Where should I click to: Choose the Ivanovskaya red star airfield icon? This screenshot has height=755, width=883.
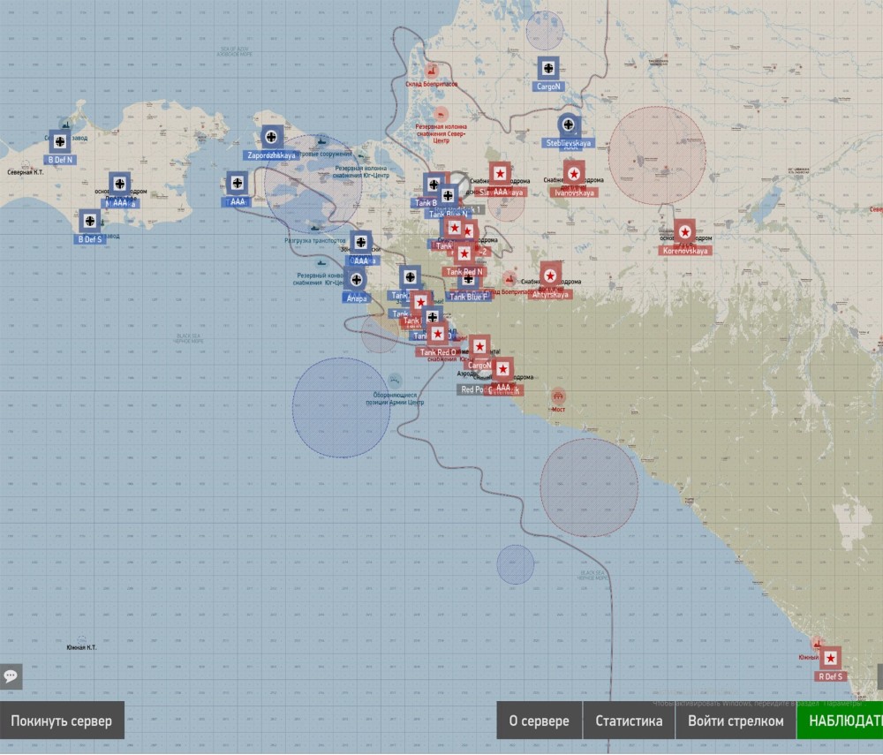coord(574,174)
